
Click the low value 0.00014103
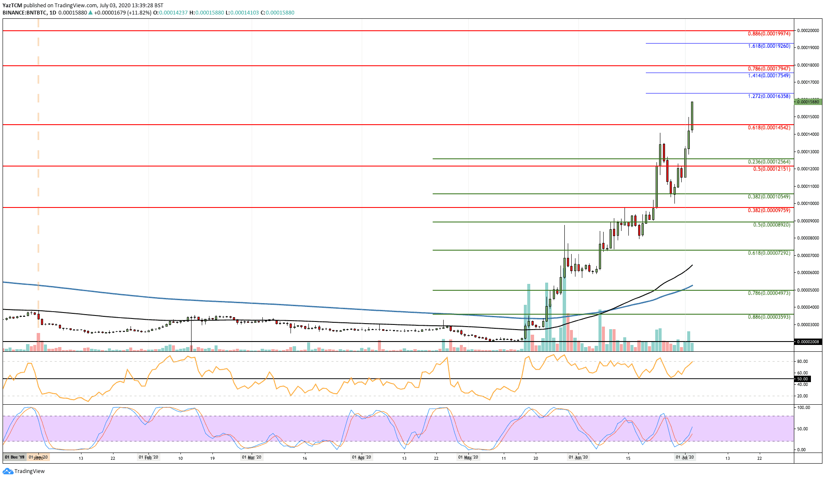point(244,13)
